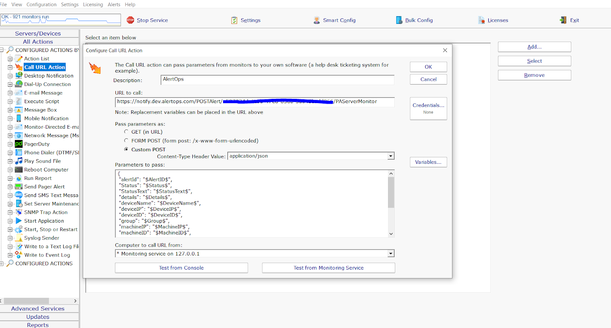The image size is (611, 328).
Task: Open the Configuration menu
Action: point(41,5)
